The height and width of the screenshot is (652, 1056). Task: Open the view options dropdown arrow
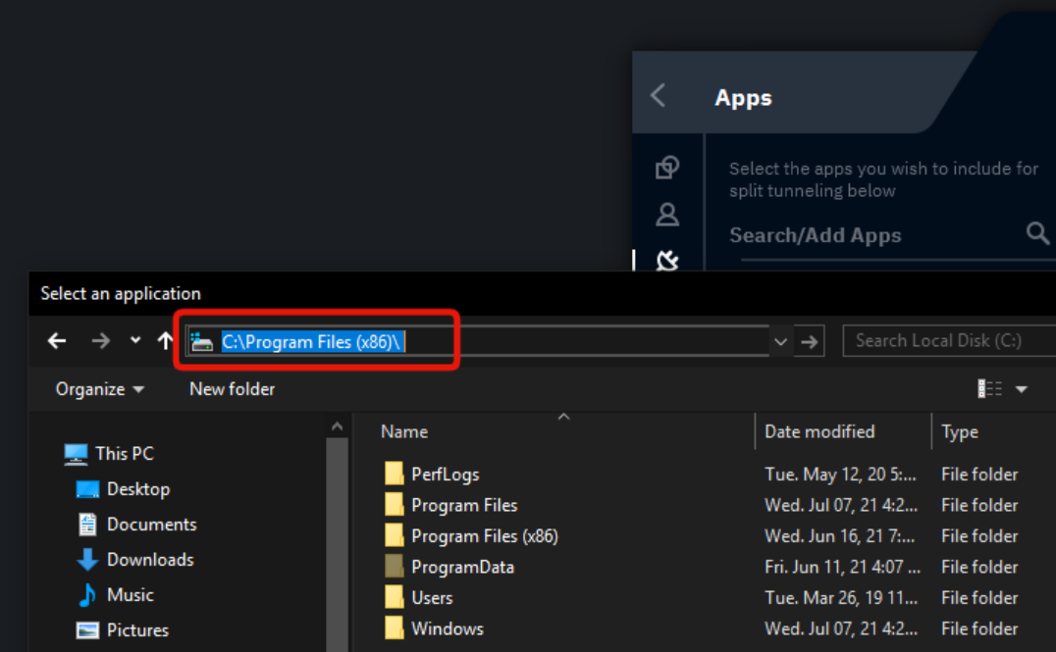tap(1022, 389)
